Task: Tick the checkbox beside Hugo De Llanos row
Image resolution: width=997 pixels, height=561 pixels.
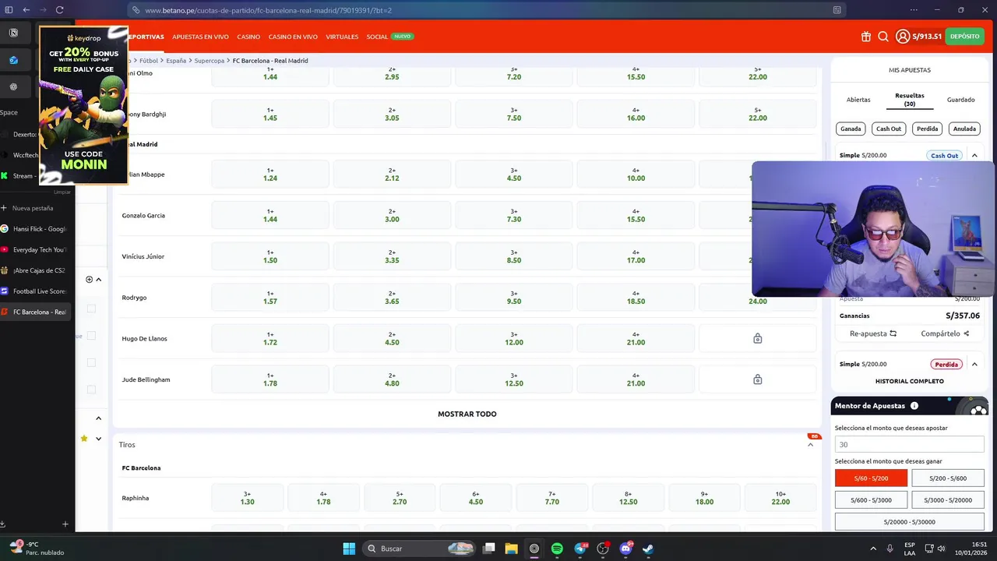Action: pos(91,336)
